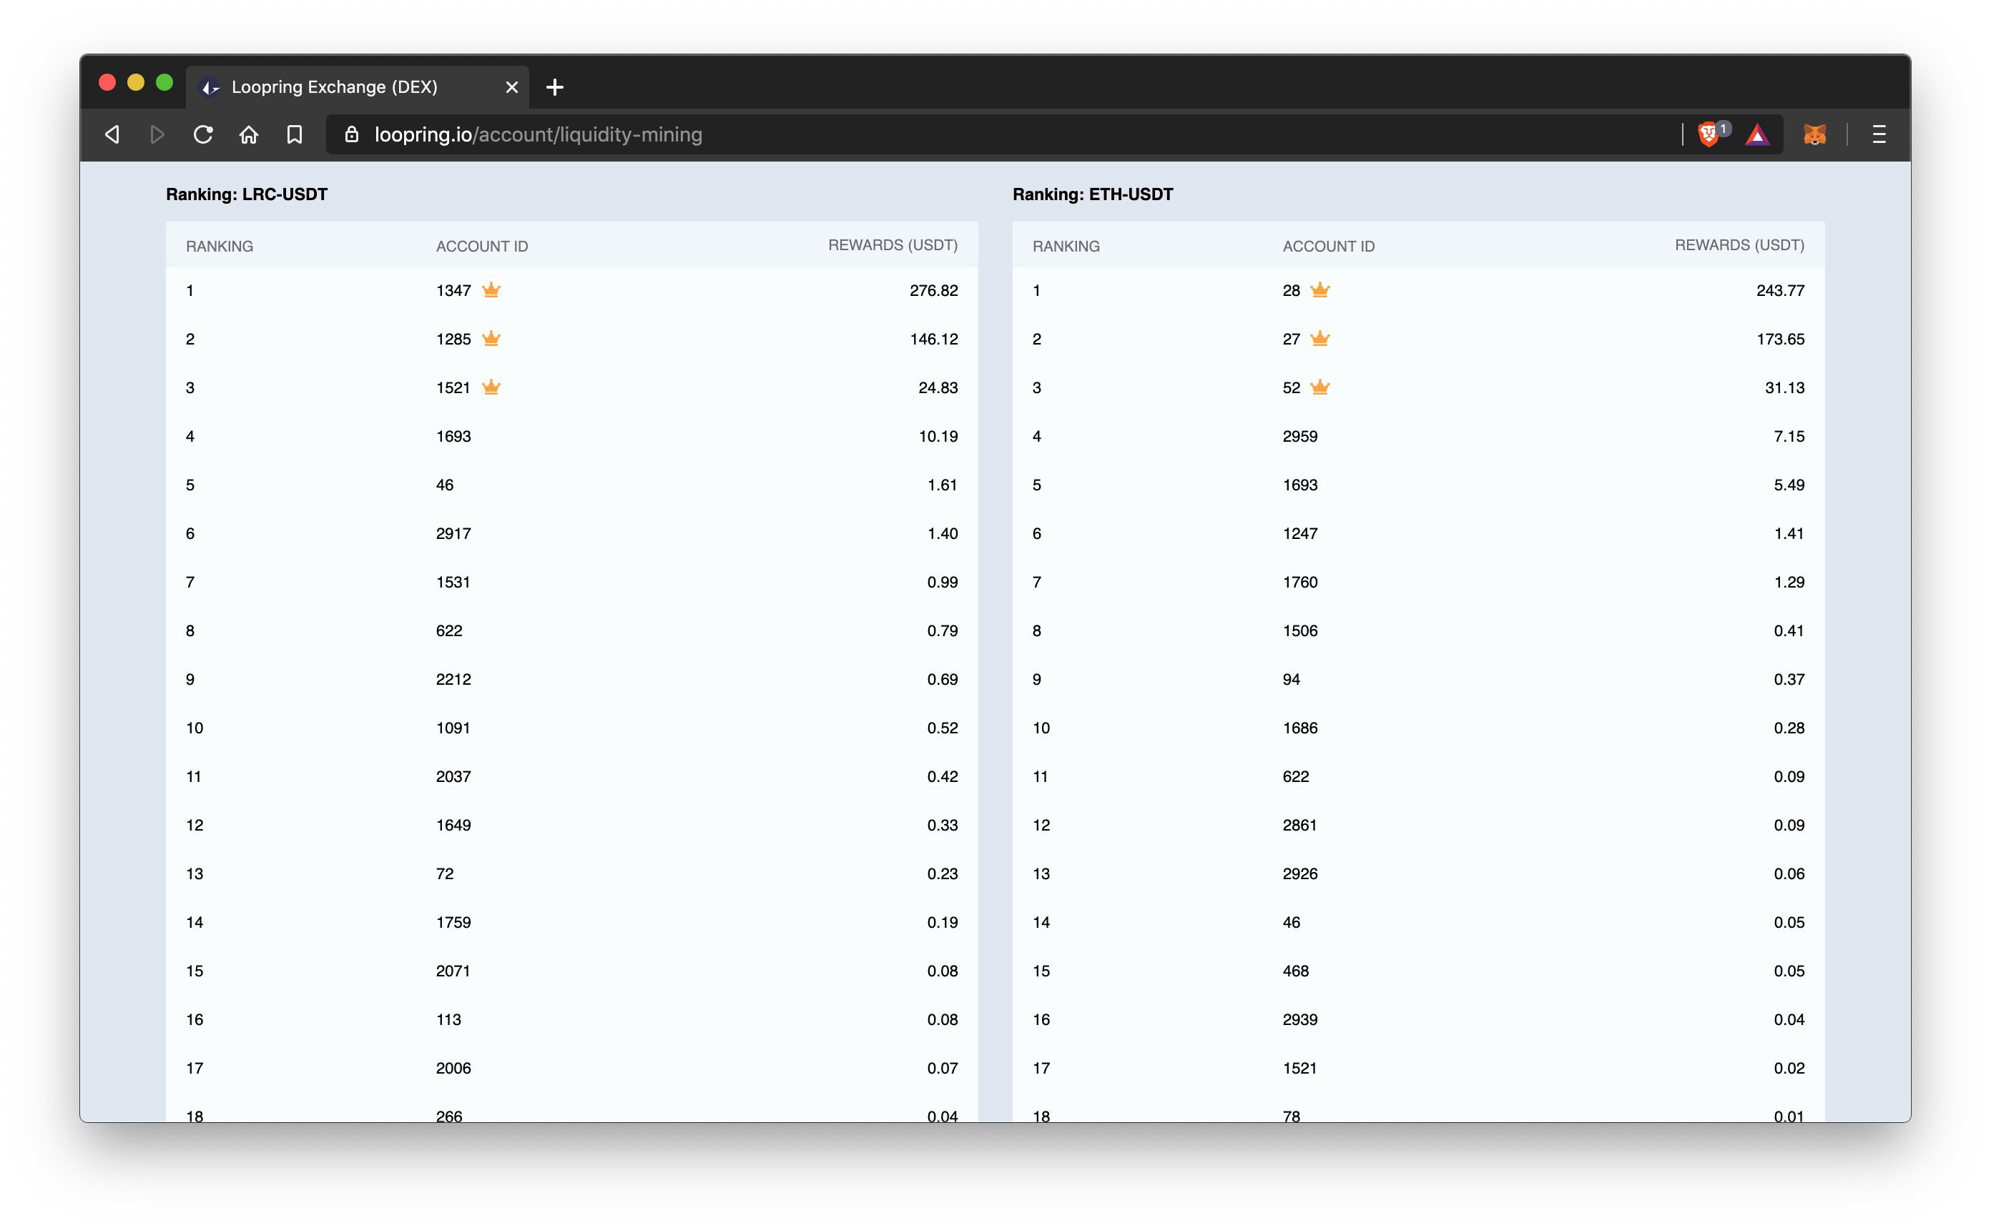Screen dimensions: 1991x1228
Task: Click the ETH-USDT Account ID column header
Action: point(1329,246)
